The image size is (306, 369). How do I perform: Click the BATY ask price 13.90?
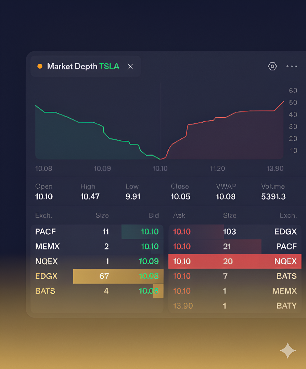pyautogui.click(x=183, y=306)
